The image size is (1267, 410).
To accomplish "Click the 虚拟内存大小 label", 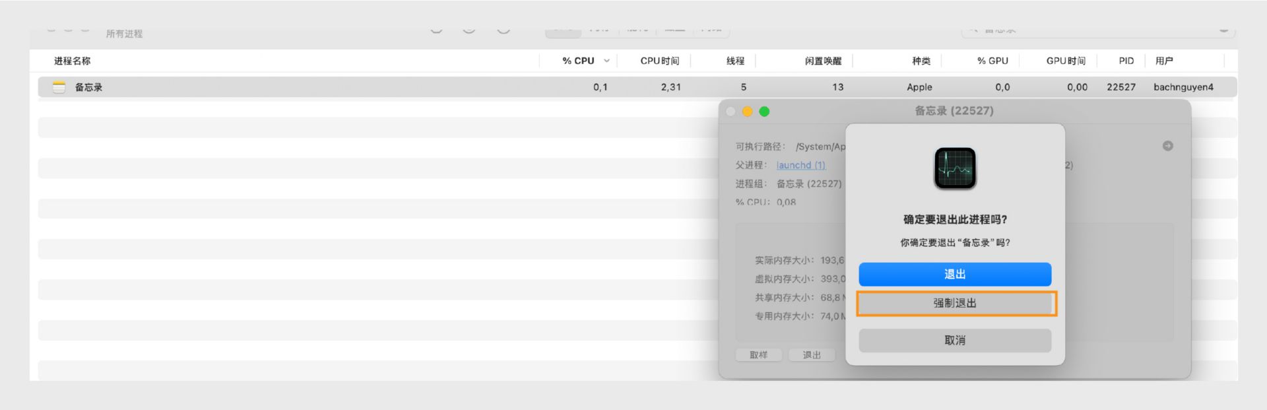I will click(785, 279).
